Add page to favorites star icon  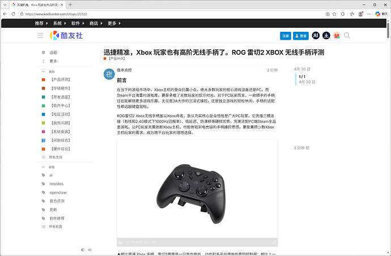pos(334,14)
